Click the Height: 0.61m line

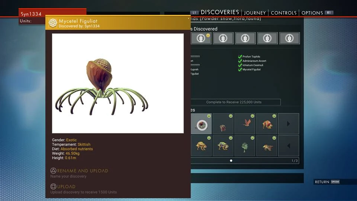[64, 158]
